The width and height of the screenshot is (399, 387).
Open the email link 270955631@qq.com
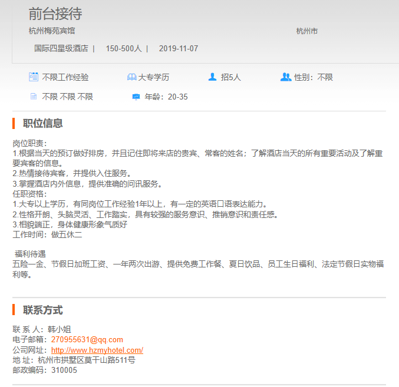coord(87,340)
